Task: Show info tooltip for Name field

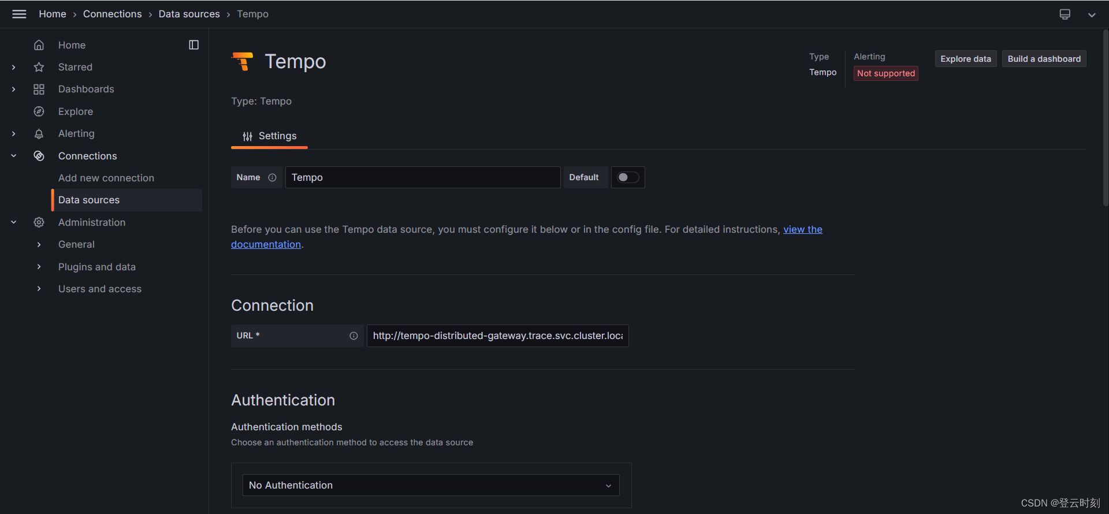Action: pyautogui.click(x=272, y=177)
